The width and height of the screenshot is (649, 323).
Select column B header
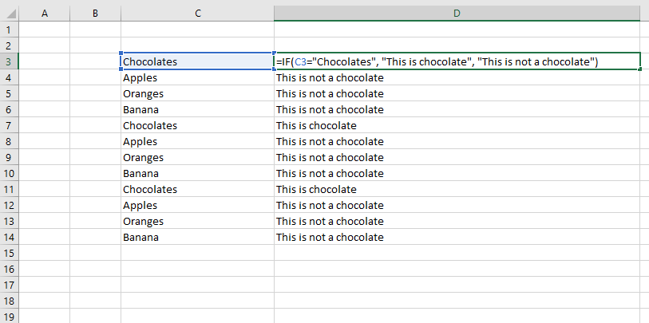[95, 14]
